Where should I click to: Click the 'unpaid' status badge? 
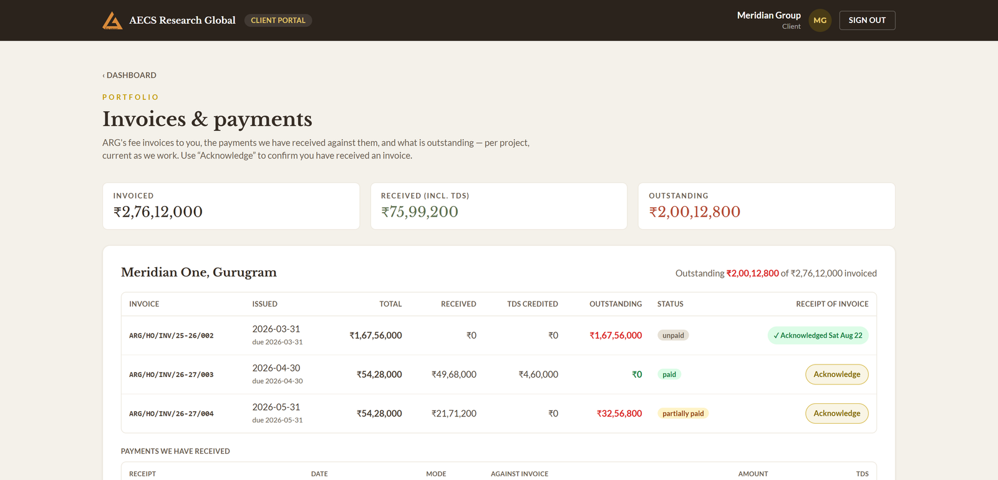point(673,336)
